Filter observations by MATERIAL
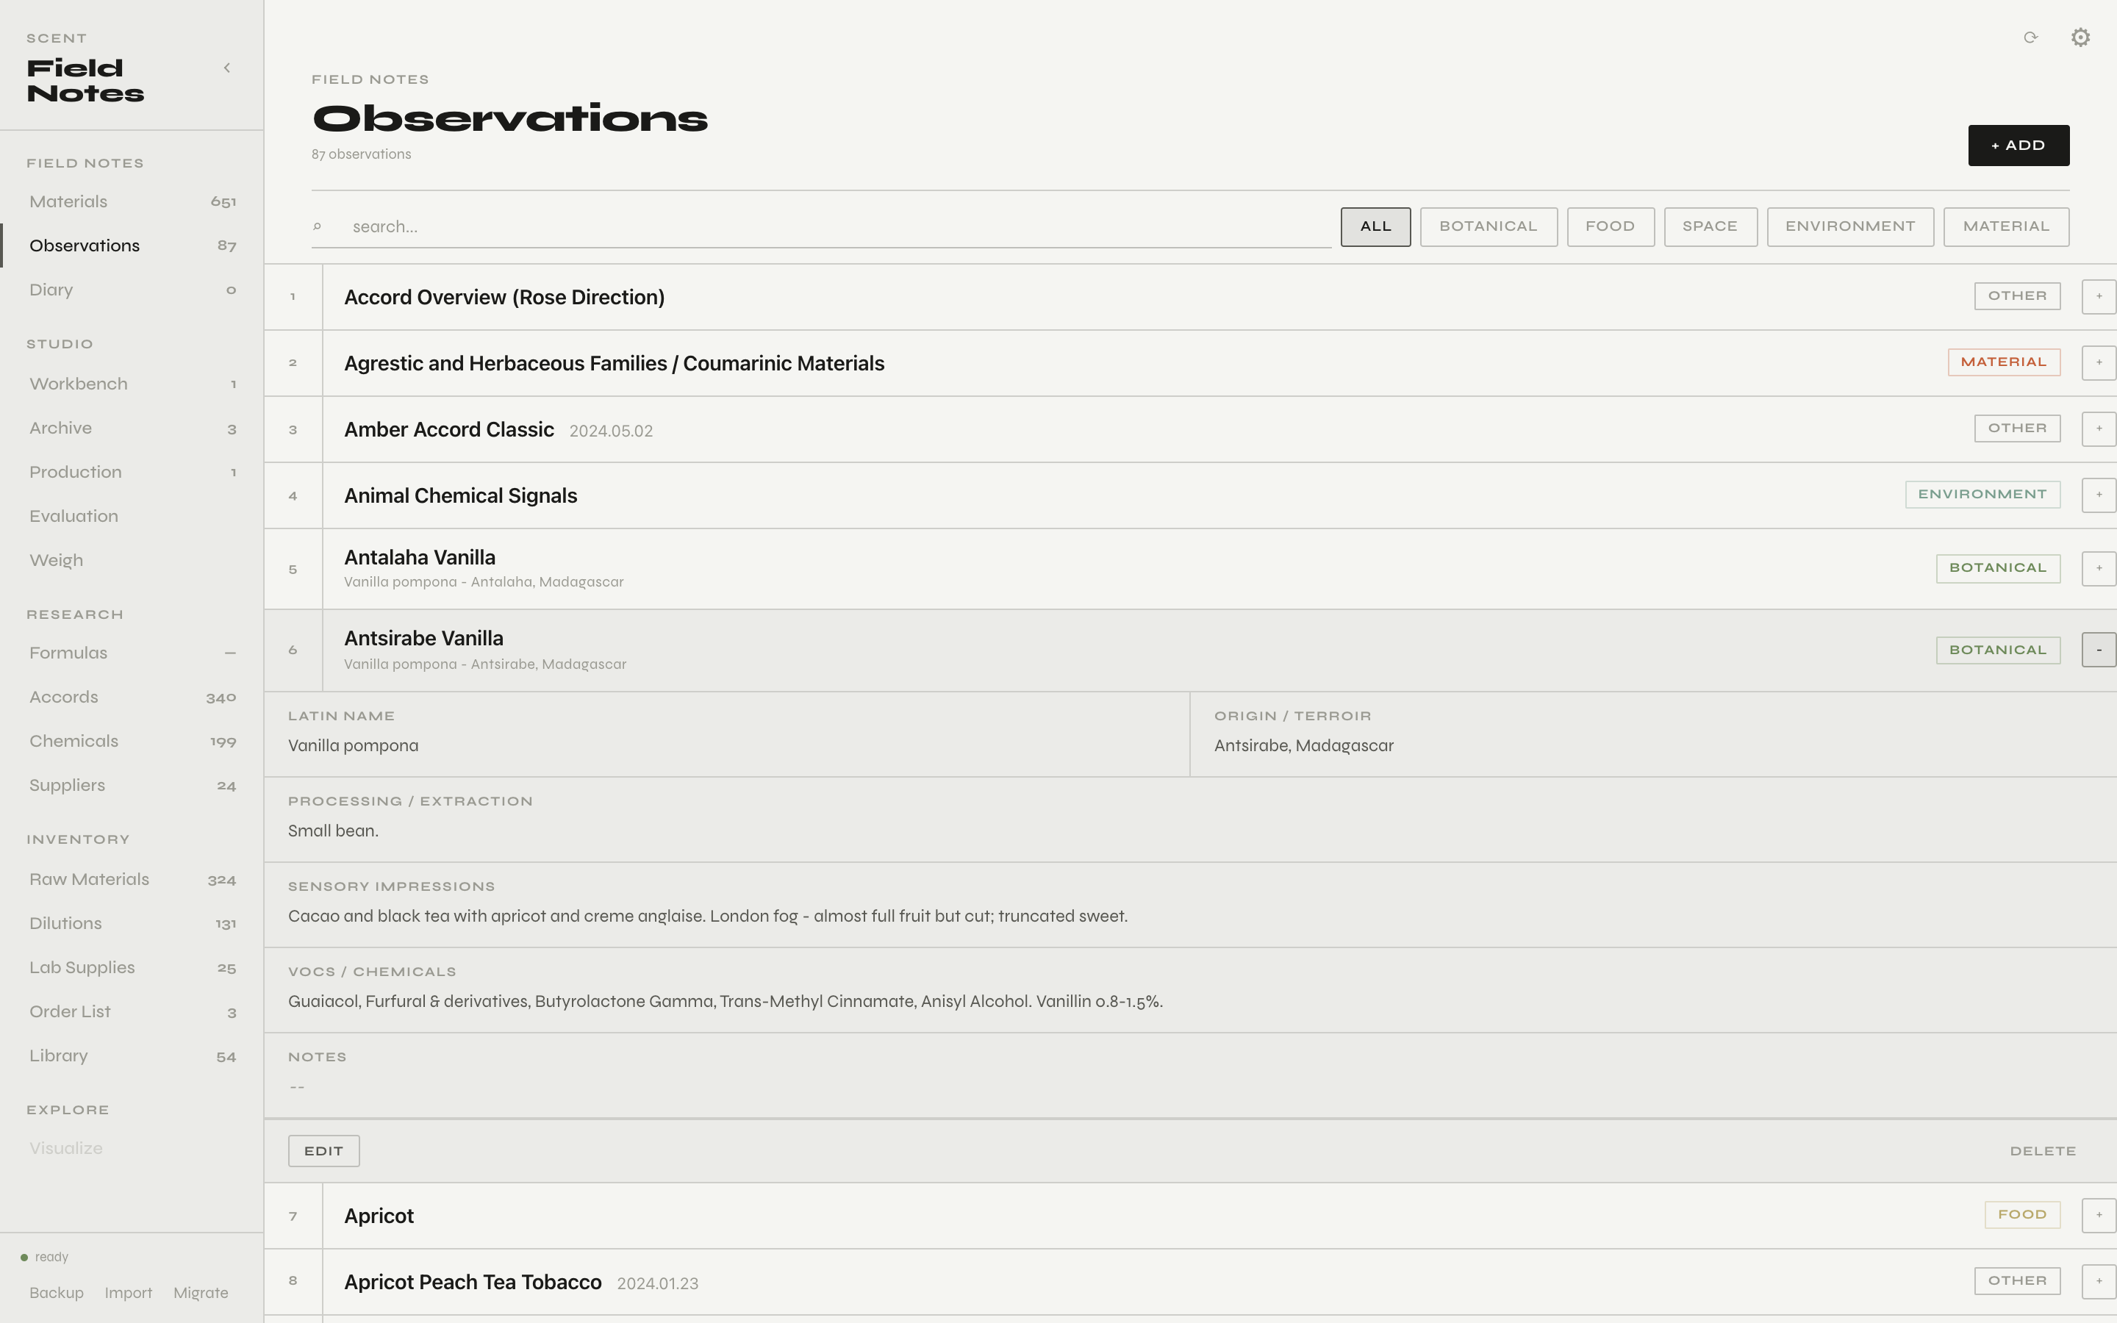The height and width of the screenshot is (1323, 2117). click(2006, 226)
